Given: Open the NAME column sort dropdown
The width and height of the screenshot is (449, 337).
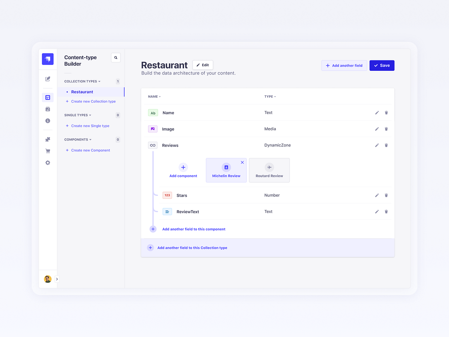Looking at the screenshot, I should pos(155,96).
